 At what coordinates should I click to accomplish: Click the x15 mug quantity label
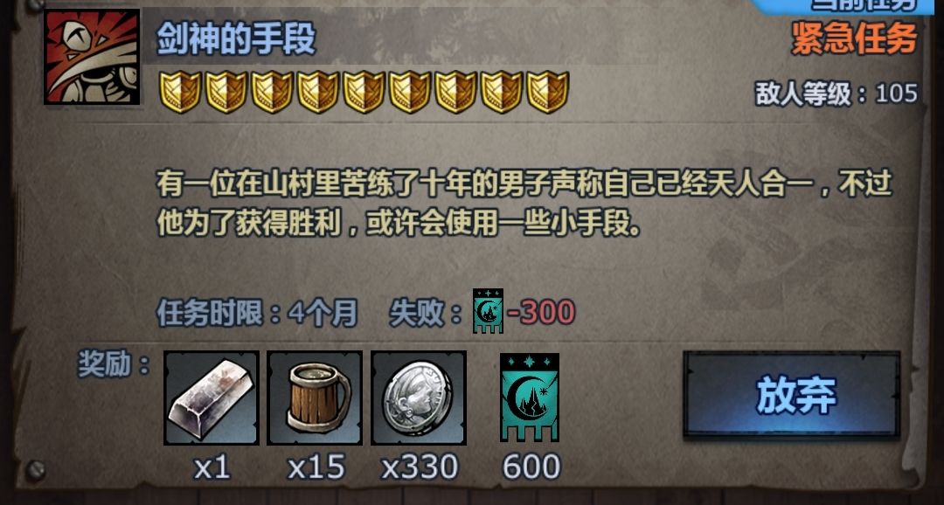click(316, 467)
